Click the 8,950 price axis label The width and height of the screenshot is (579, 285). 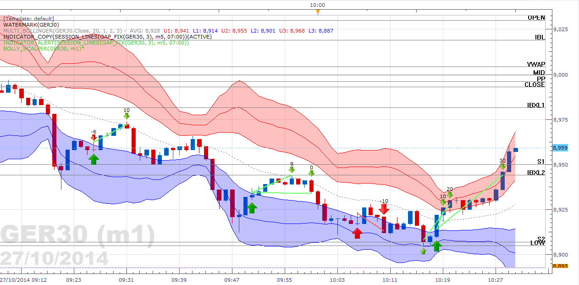[561, 165]
